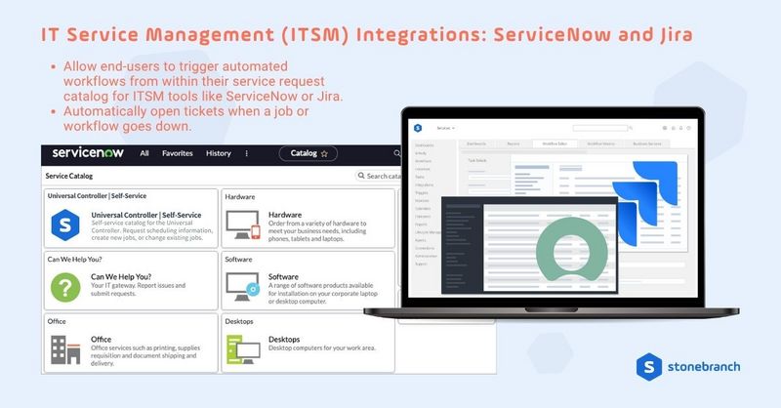
Task: Click the ServiceNow logo in the navigation bar
Action: [88, 153]
